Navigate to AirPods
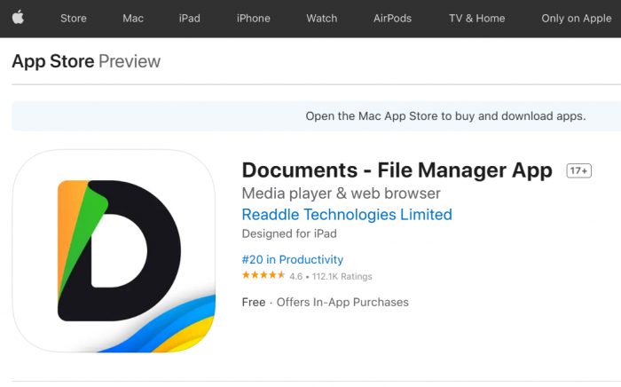The width and height of the screenshot is (621, 387). (x=392, y=19)
